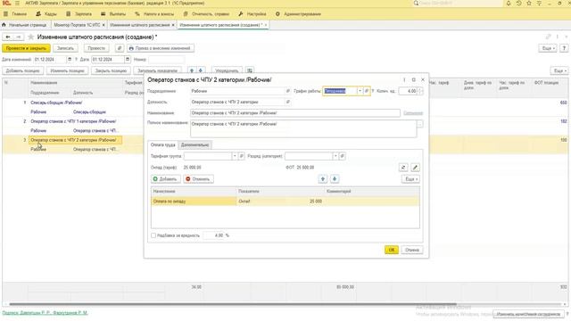Click Добавить позицию button
This screenshot has width=571, height=321.
click(23, 70)
